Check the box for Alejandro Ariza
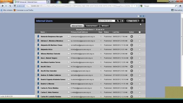 (x=140, y=49)
